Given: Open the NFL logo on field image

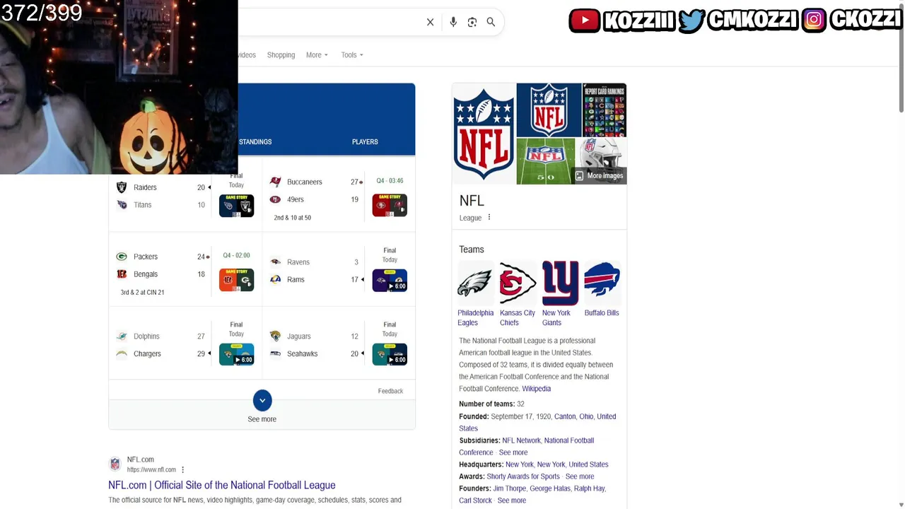Looking at the screenshot, I should pos(545,161).
